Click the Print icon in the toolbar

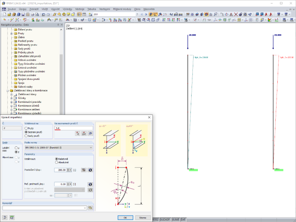(x=32, y=14)
